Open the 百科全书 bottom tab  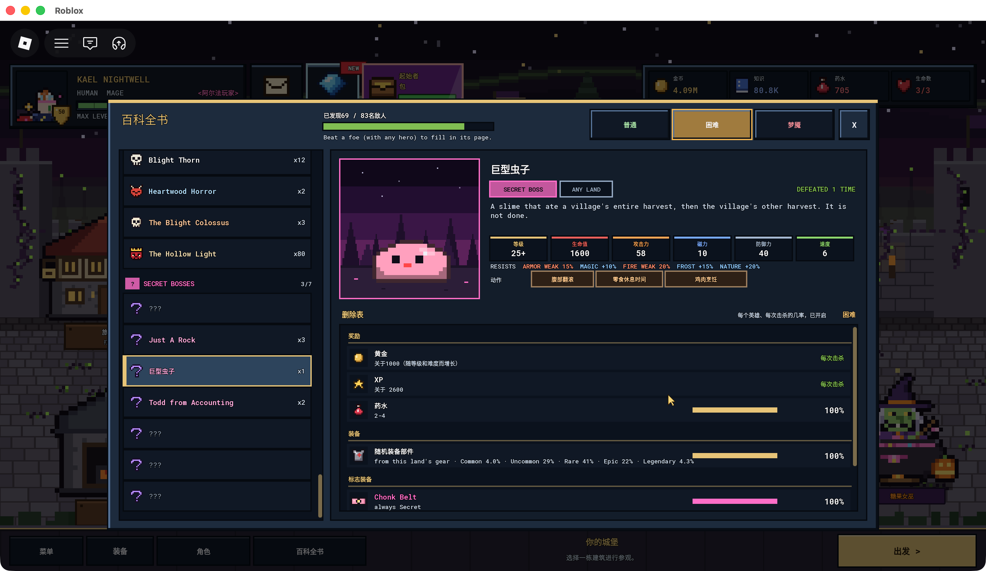pyautogui.click(x=309, y=551)
